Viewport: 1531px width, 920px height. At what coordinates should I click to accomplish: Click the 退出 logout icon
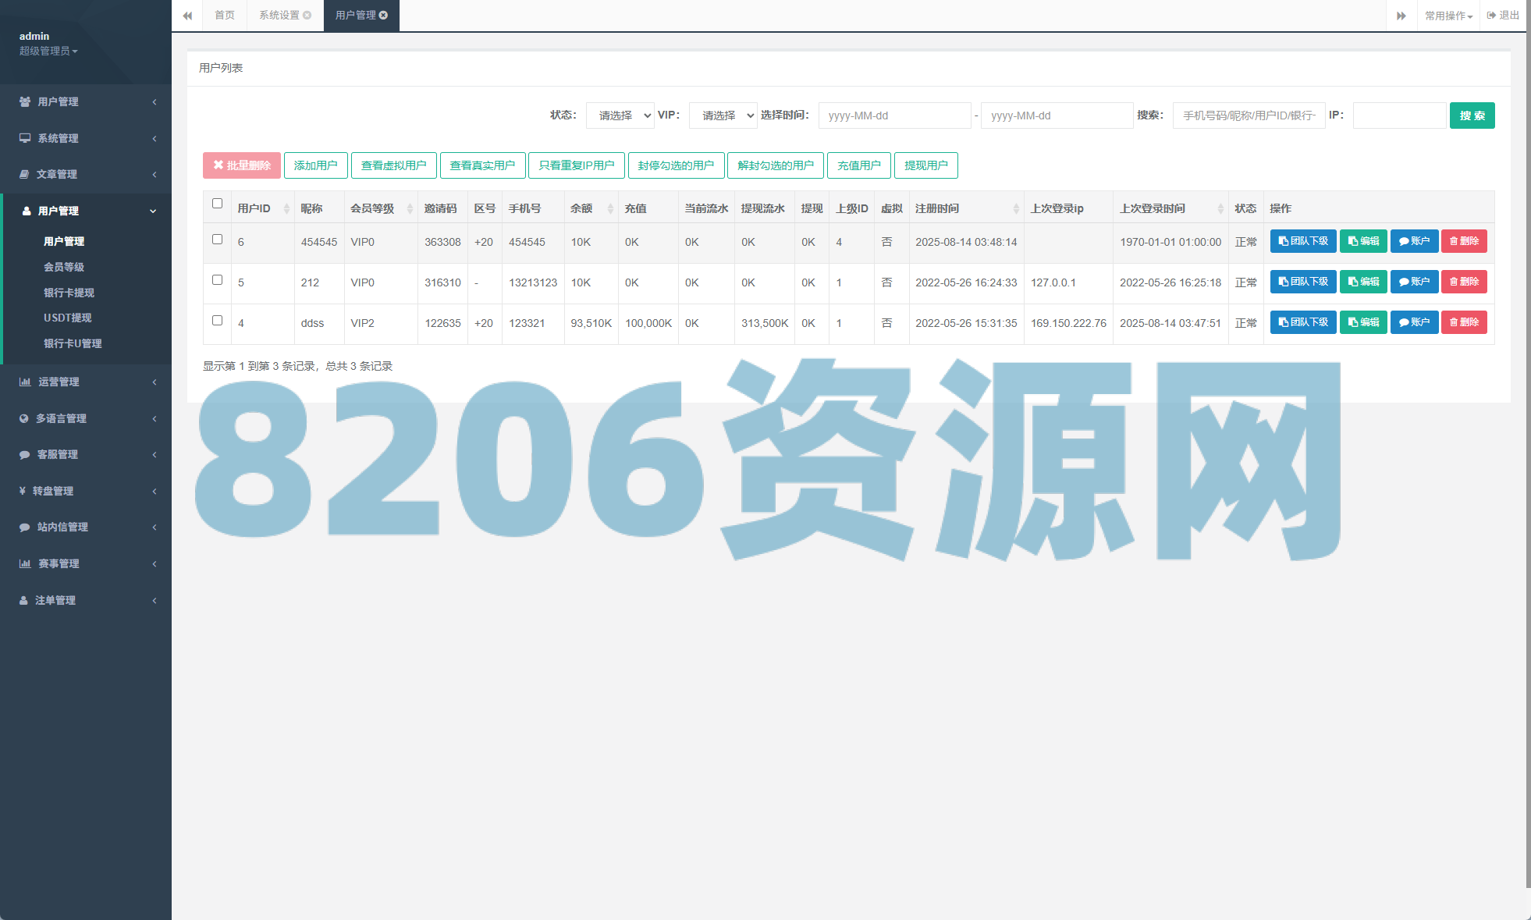(1491, 15)
